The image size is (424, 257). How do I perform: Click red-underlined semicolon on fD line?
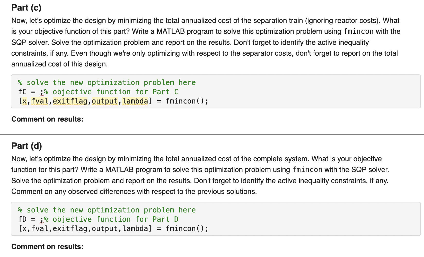click(42, 220)
